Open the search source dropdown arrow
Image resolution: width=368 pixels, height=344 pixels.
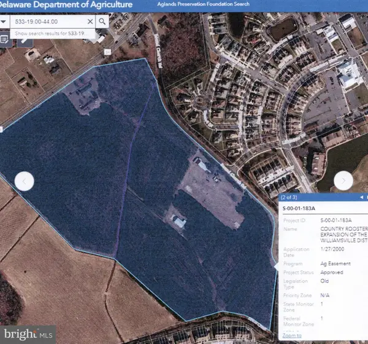click(x=4, y=21)
